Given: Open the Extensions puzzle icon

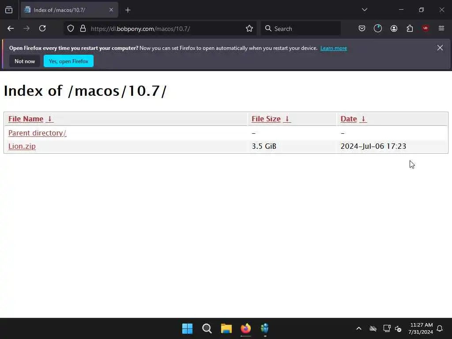Looking at the screenshot, I should (410, 28).
